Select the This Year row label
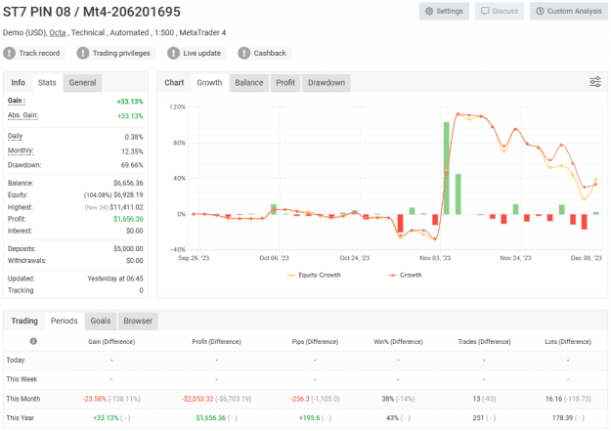The width and height of the screenshot is (611, 431). [x=21, y=417]
